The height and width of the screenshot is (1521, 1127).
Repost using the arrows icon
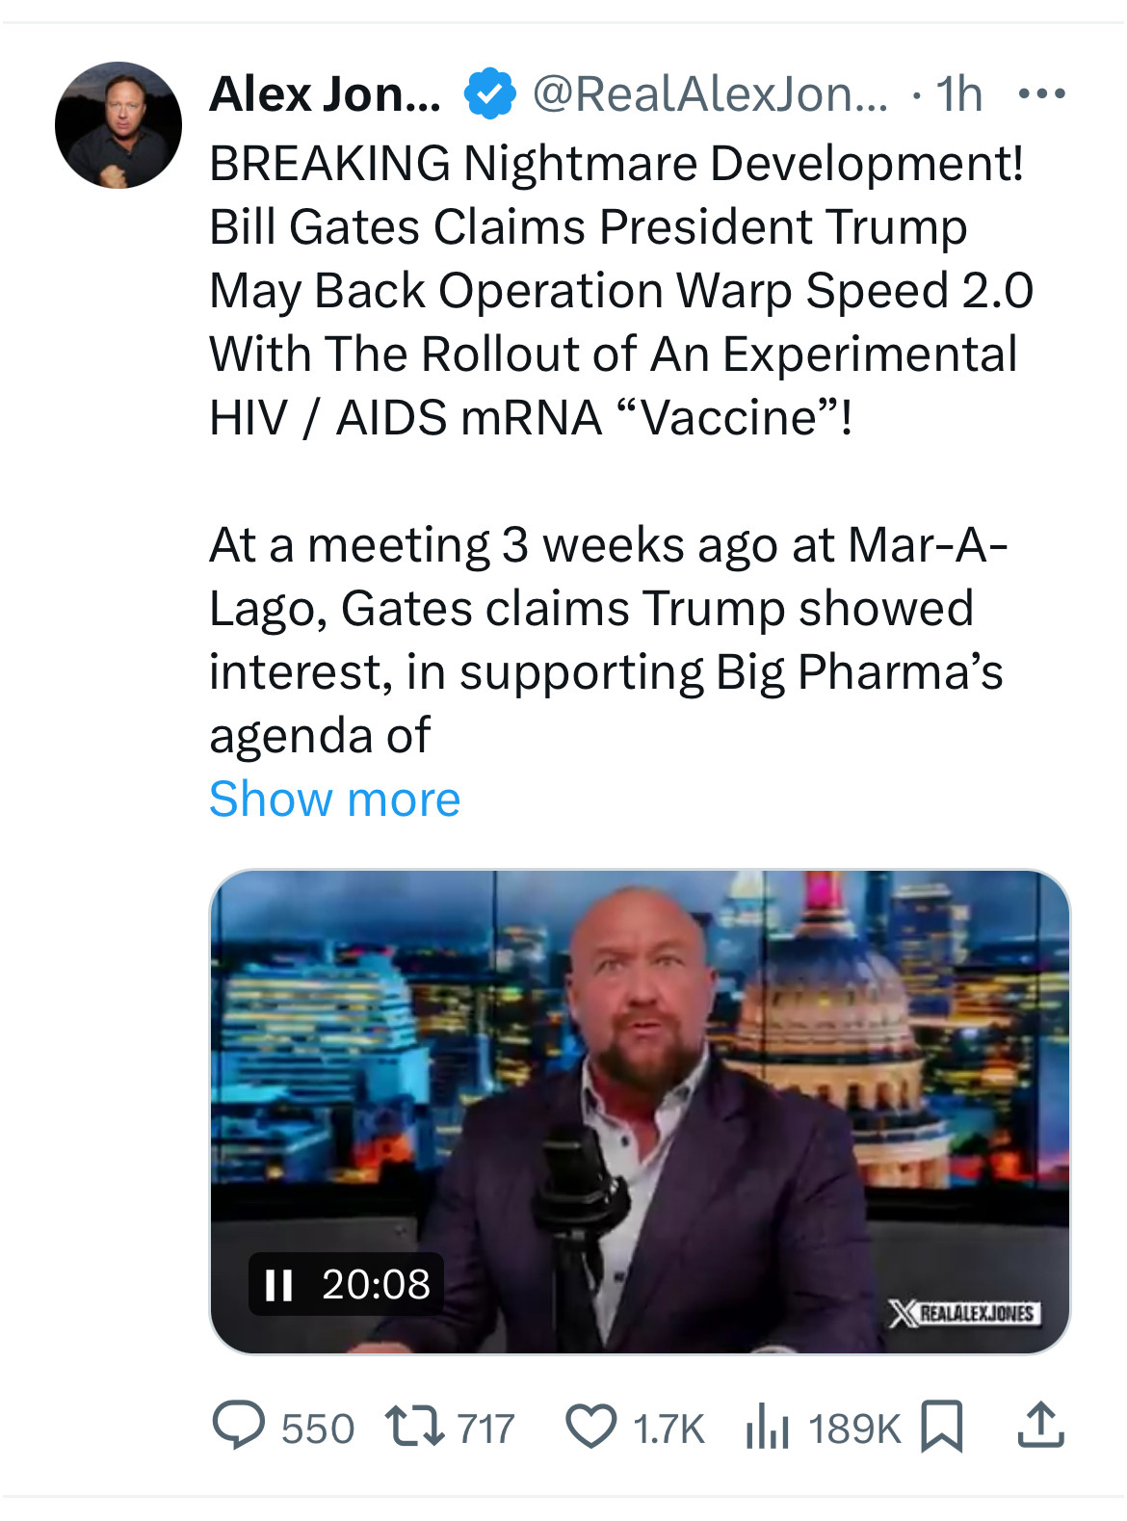tap(414, 1427)
